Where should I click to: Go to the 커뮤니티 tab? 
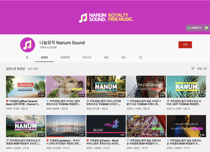click(x=87, y=57)
